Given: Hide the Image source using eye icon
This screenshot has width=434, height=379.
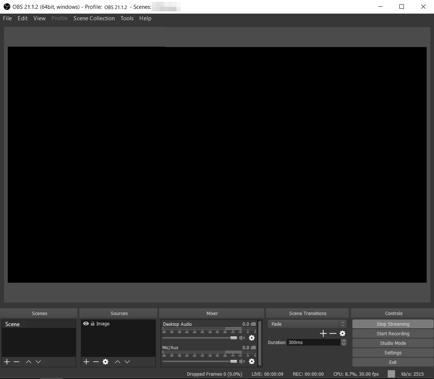Looking at the screenshot, I should pyautogui.click(x=86, y=323).
